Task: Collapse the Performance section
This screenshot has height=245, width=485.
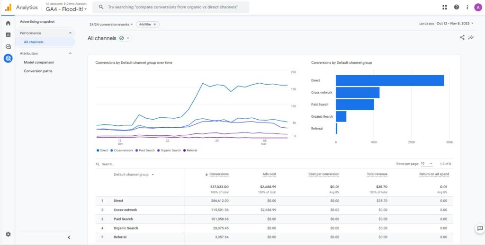Action: [x=70, y=33]
